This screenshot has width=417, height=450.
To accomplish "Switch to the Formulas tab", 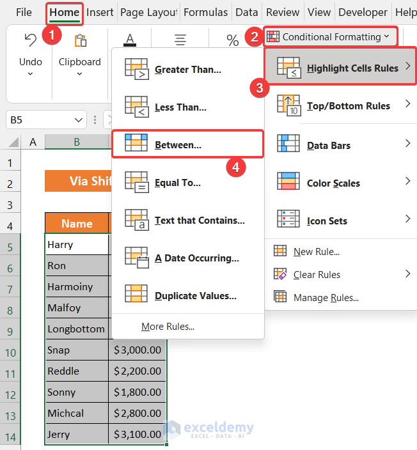I will pos(206,12).
